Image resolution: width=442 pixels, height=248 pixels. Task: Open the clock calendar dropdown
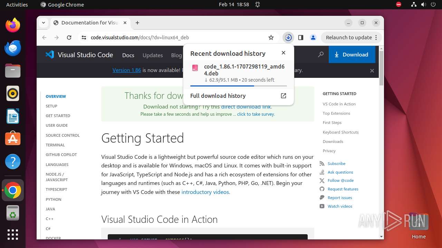point(234,5)
